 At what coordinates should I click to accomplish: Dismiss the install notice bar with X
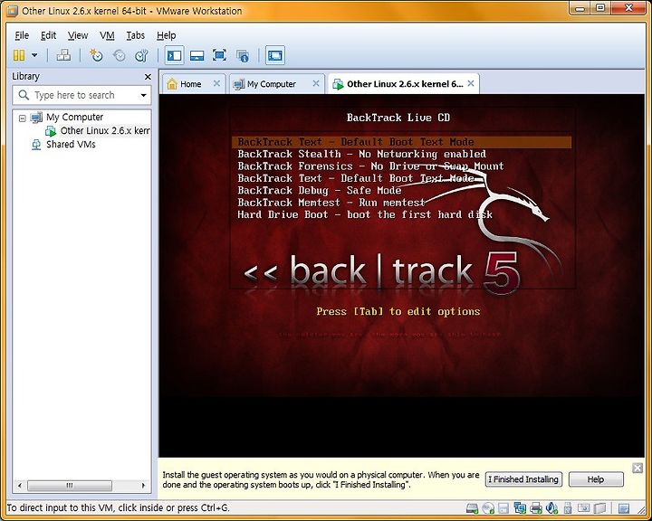[x=638, y=469]
